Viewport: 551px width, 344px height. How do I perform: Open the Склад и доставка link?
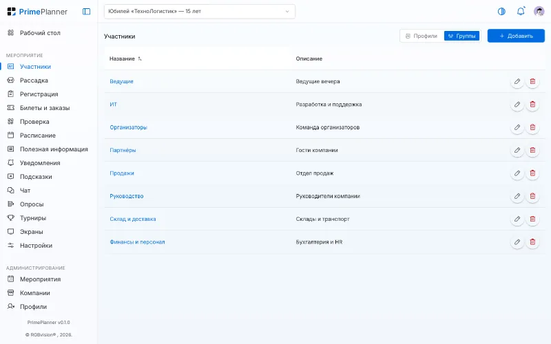pyautogui.click(x=132, y=219)
